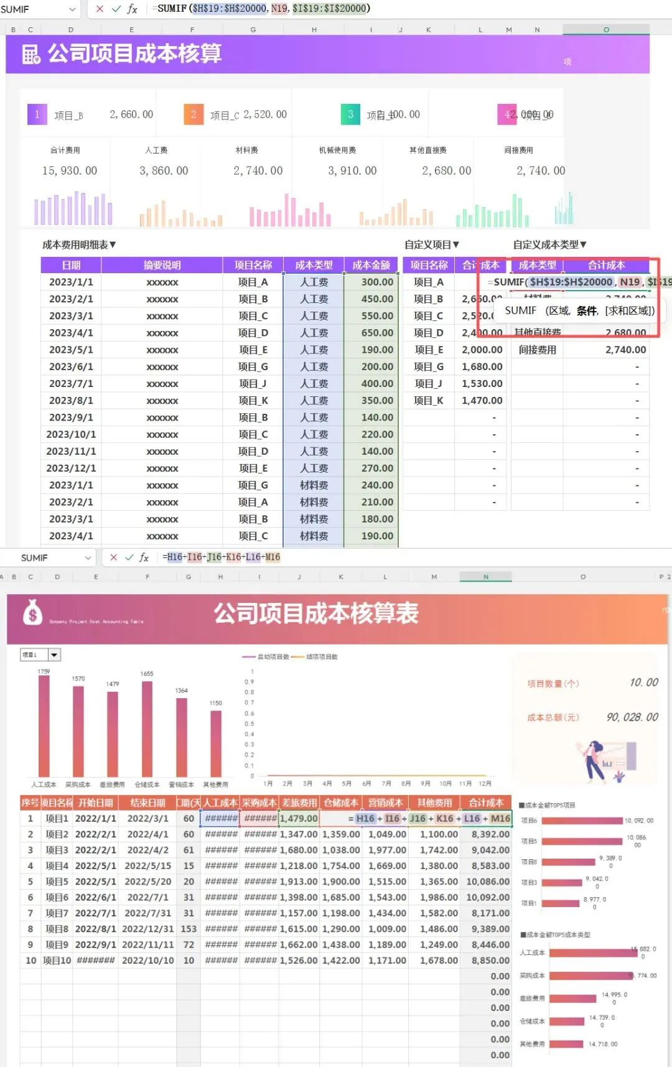Select the cost amount cell 650.00

[371, 333]
